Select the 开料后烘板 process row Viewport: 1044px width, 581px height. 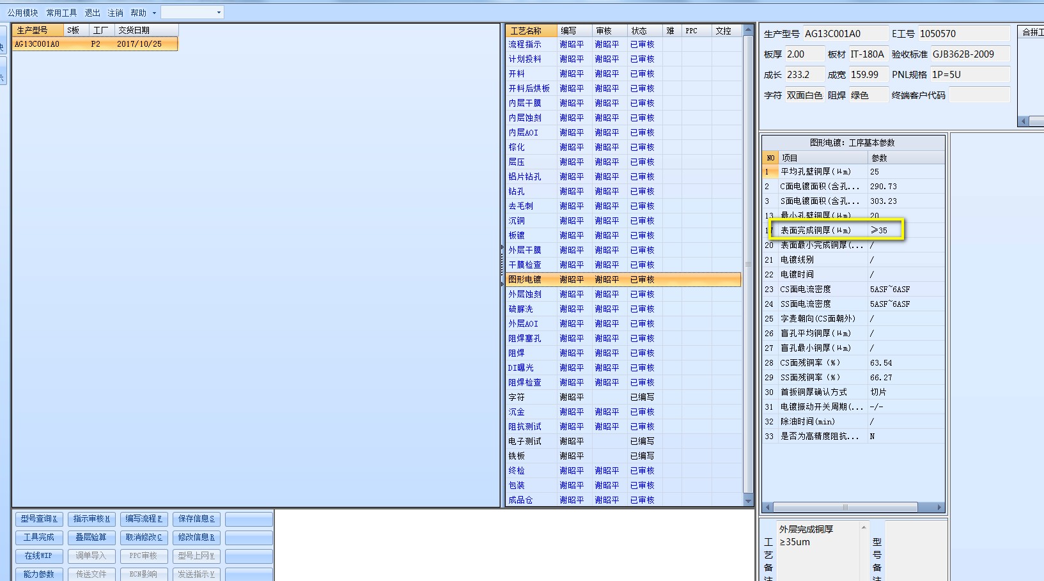point(623,89)
